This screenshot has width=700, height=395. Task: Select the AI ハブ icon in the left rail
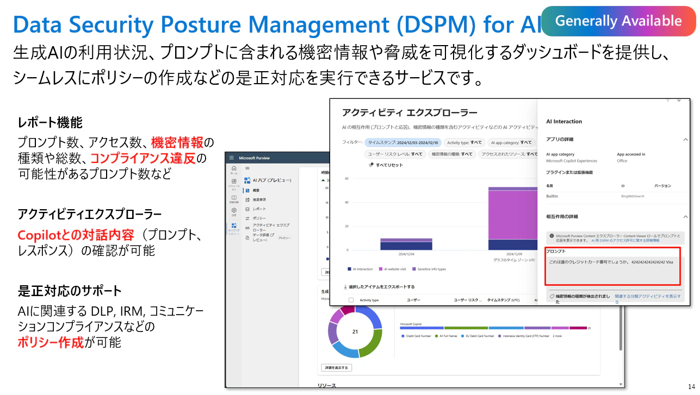pyautogui.click(x=234, y=227)
